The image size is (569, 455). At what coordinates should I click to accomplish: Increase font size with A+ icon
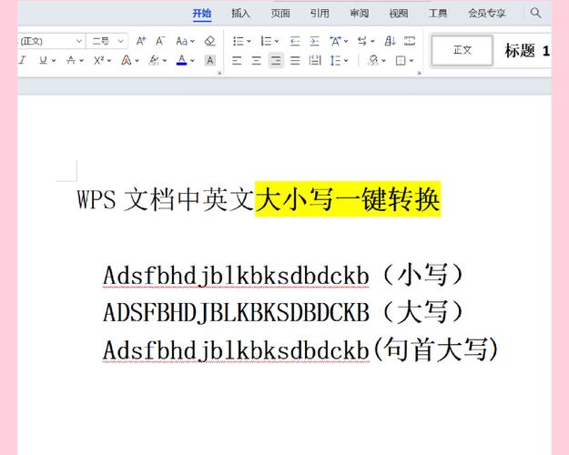click(x=141, y=41)
